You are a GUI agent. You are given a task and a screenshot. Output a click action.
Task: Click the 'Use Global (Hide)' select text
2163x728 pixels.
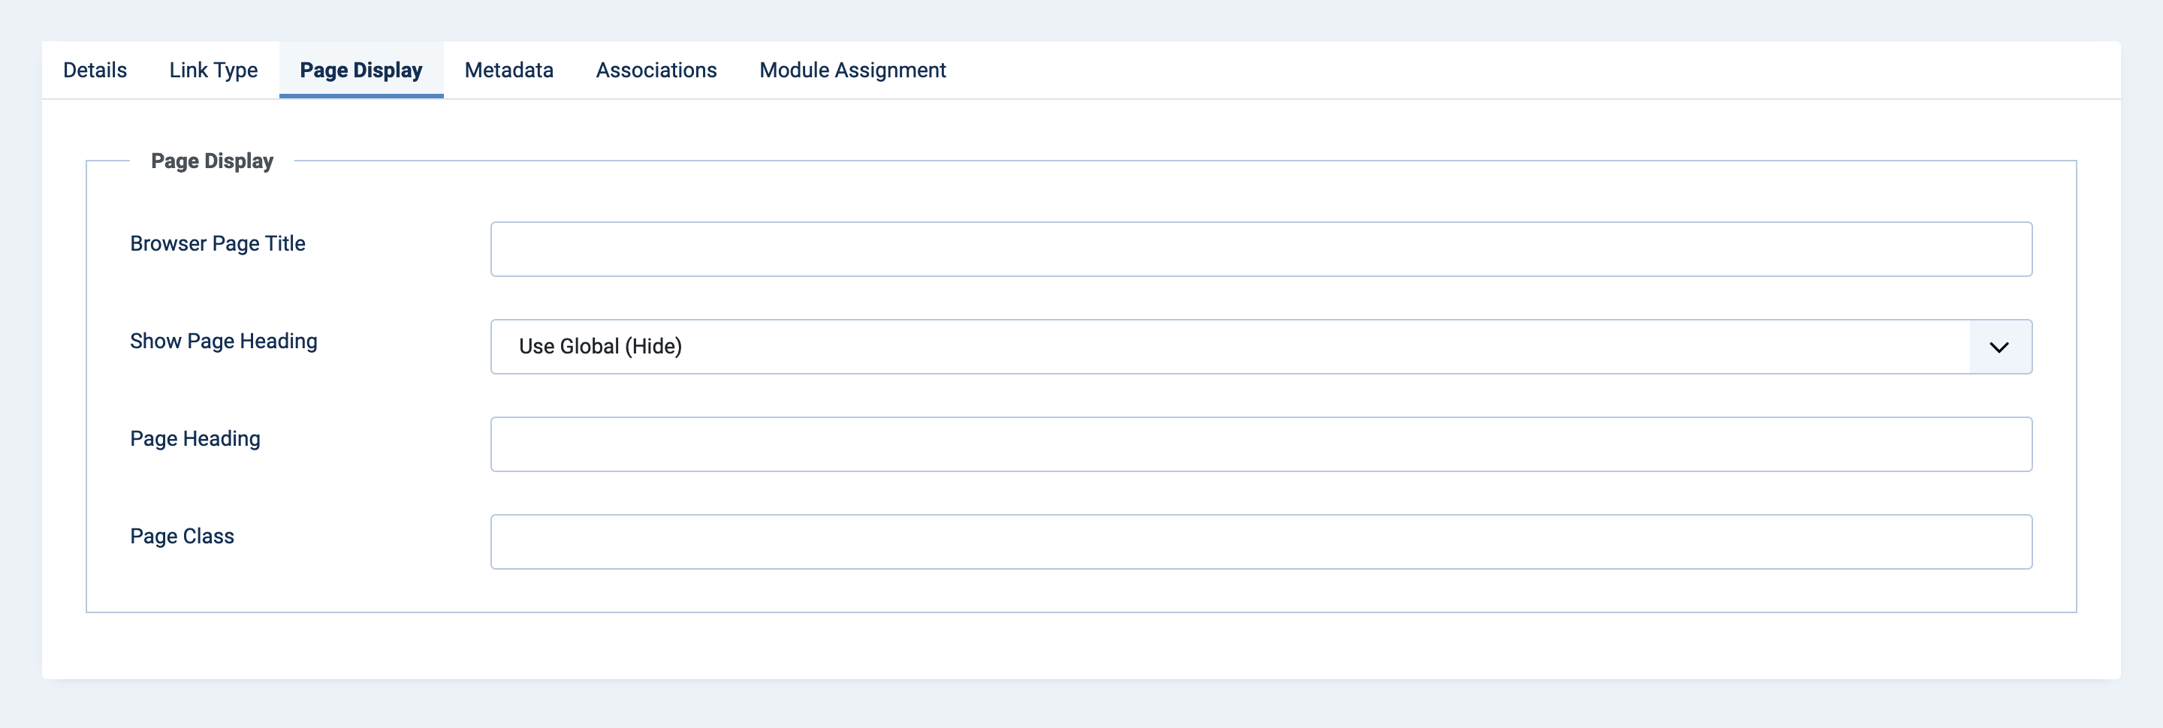[x=600, y=347]
